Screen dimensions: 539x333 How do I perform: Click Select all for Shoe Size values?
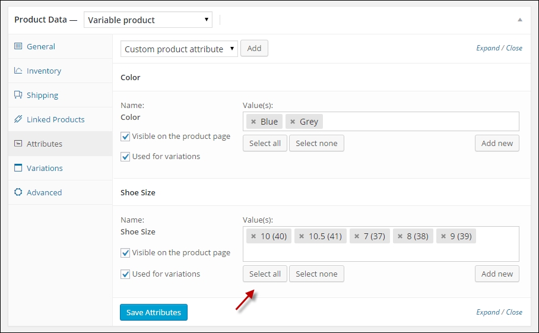[265, 274]
